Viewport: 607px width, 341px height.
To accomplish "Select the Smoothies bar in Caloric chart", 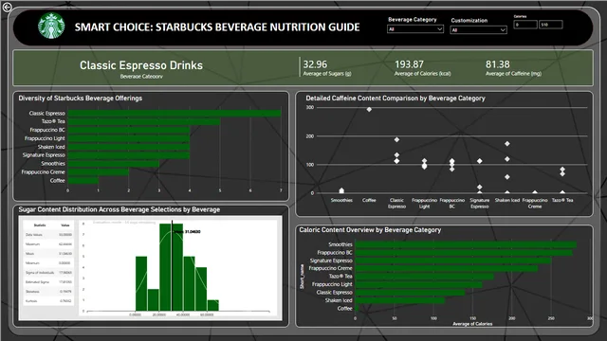I will pos(466,244).
